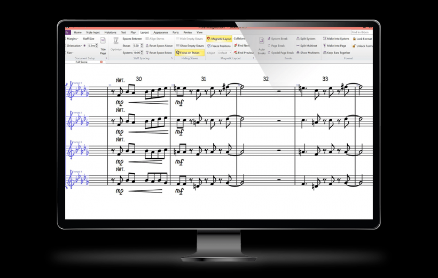Open the purple File tab
Viewport: 438px width, 278px height.
pos(68,33)
